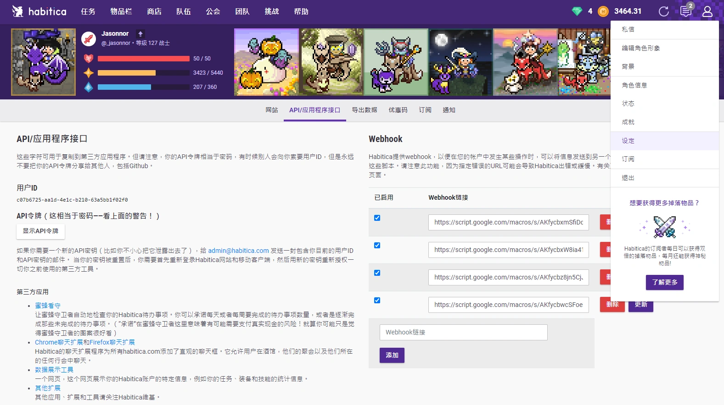Open Jasonnor's avatar portrait
The width and height of the screenshot is (724, 405).
pyautogui.click(x=44, y=62)
